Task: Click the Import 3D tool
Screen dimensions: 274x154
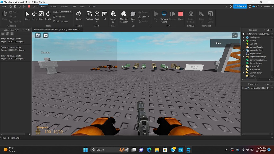Action: [113, 16]
